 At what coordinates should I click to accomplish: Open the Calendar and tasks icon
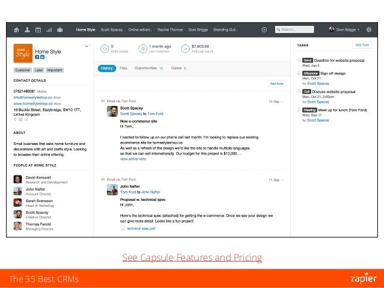(38, 30)
